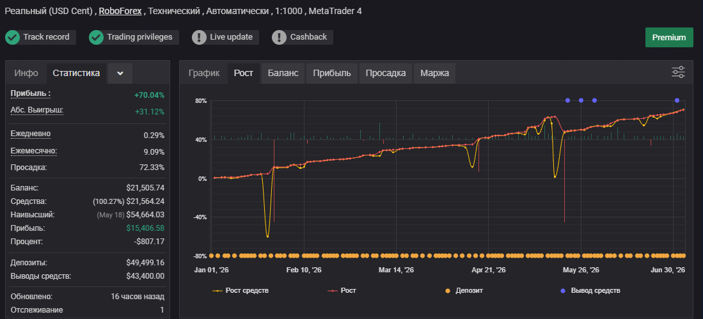Click the $54,664.03 highest value
Viewport: 703px width, 319px height.
click(x=145, y=215)
